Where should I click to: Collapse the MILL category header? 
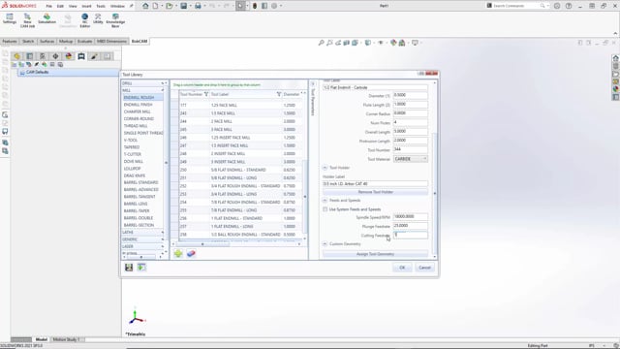(142, 90)
